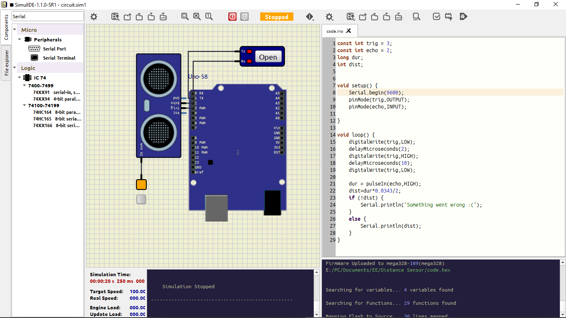Open circuit settings gear in the circuit toolbar

[x=94, y=17]
